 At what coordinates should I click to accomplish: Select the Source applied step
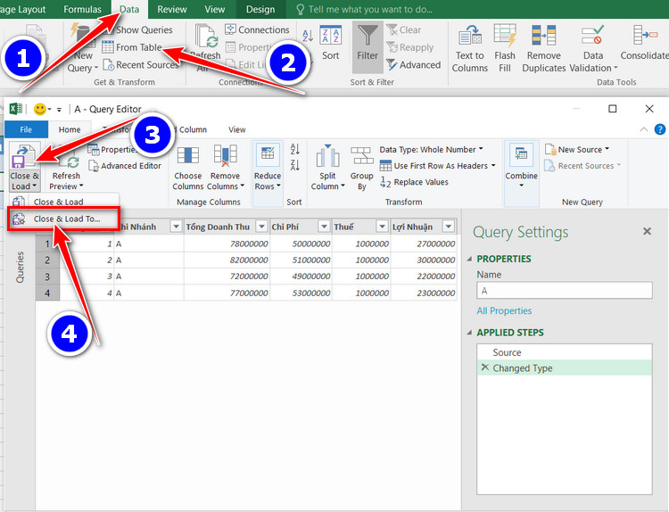click(565, 352)
